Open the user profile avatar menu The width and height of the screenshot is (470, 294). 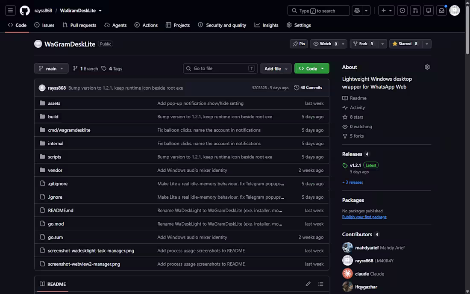point(455,11)
